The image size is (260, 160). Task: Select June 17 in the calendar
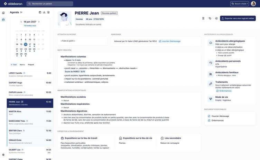tap(30, 44)
